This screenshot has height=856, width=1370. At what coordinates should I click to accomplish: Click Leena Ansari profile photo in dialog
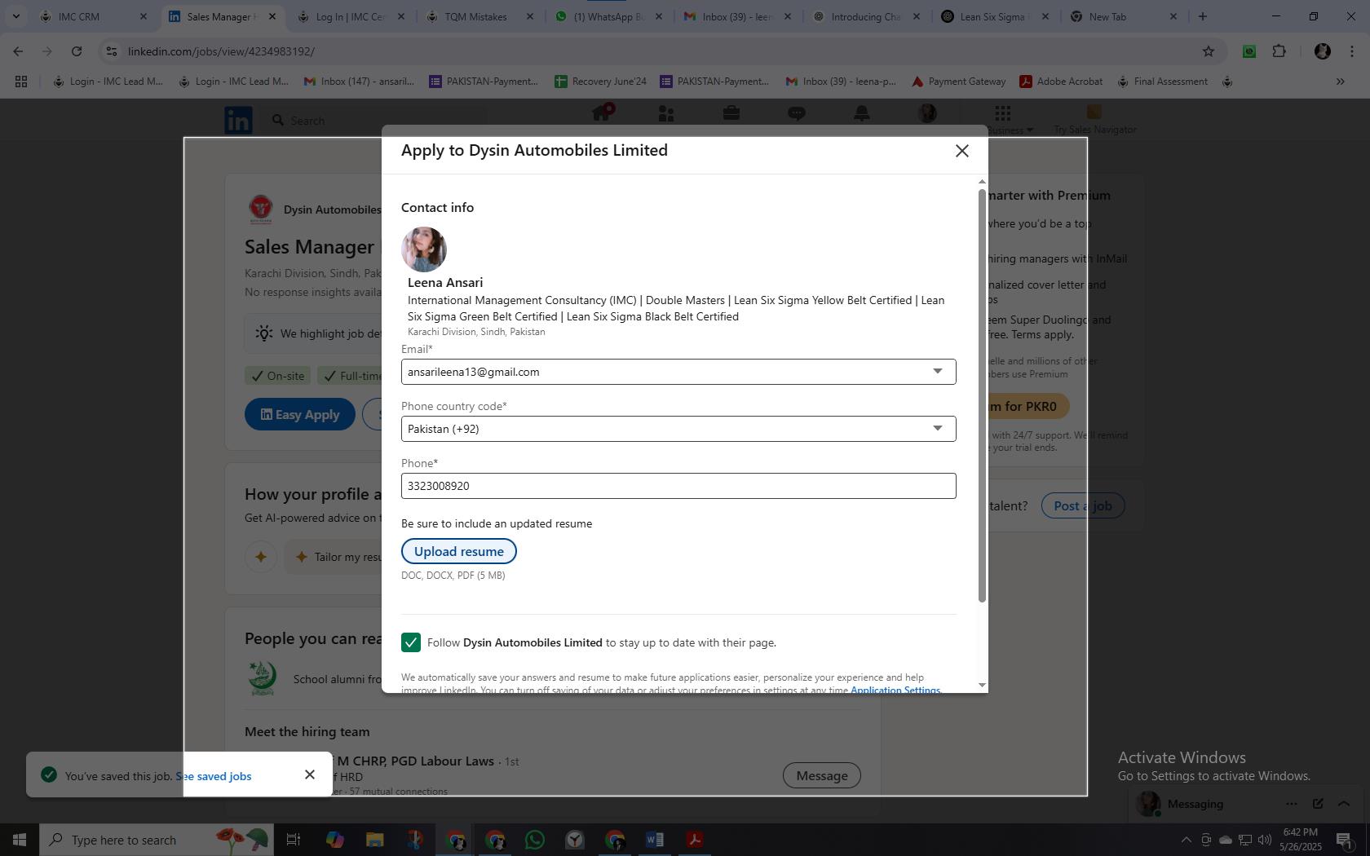tap(424, 249)
